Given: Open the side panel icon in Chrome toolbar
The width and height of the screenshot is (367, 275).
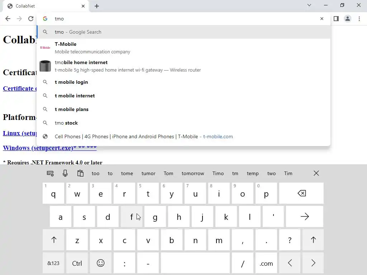Looking at the screenshot, I should click(336, 19).
